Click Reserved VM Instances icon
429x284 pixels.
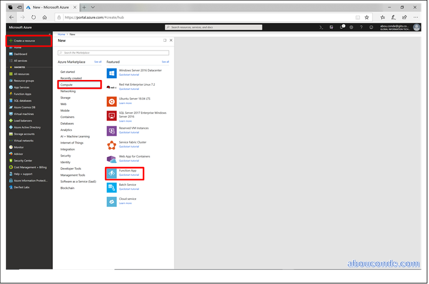(x=112, y=131)
